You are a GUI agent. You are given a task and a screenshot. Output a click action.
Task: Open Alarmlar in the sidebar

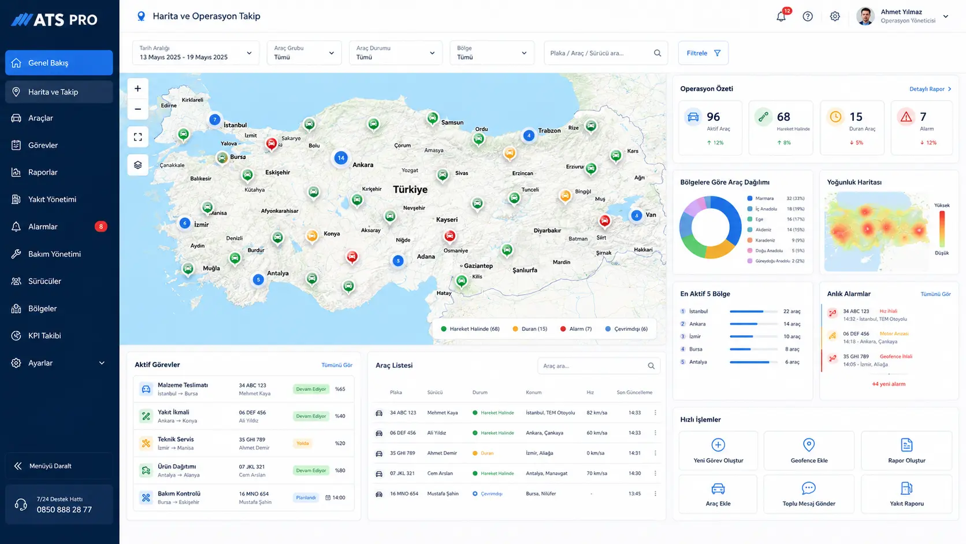59,227
